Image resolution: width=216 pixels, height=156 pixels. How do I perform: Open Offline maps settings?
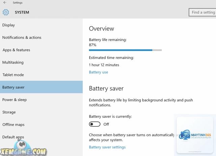pos(41,125)
